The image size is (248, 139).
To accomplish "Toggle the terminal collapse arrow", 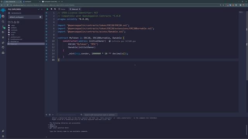I will point(46,115).
